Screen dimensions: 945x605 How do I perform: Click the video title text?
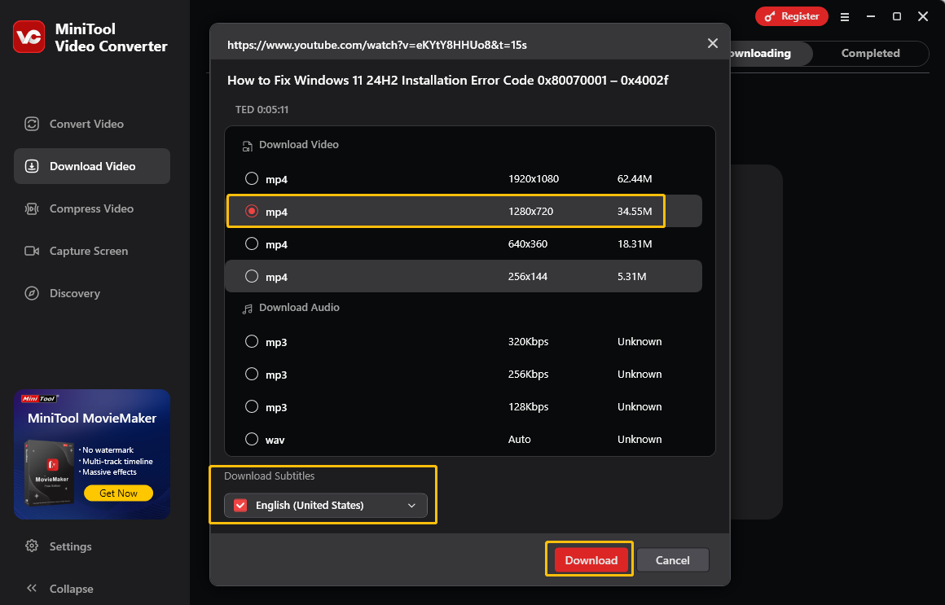click(x=447, y=80)
